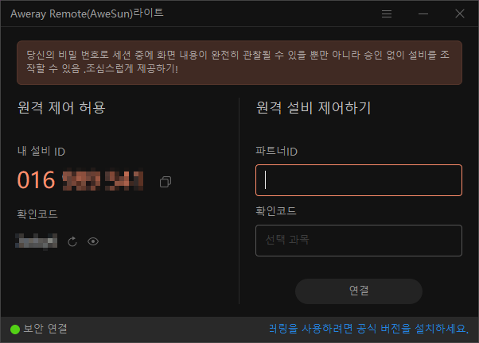Click the 원격 제어 허용 heading
Screen dimensions: 479x343
[61, 108]
